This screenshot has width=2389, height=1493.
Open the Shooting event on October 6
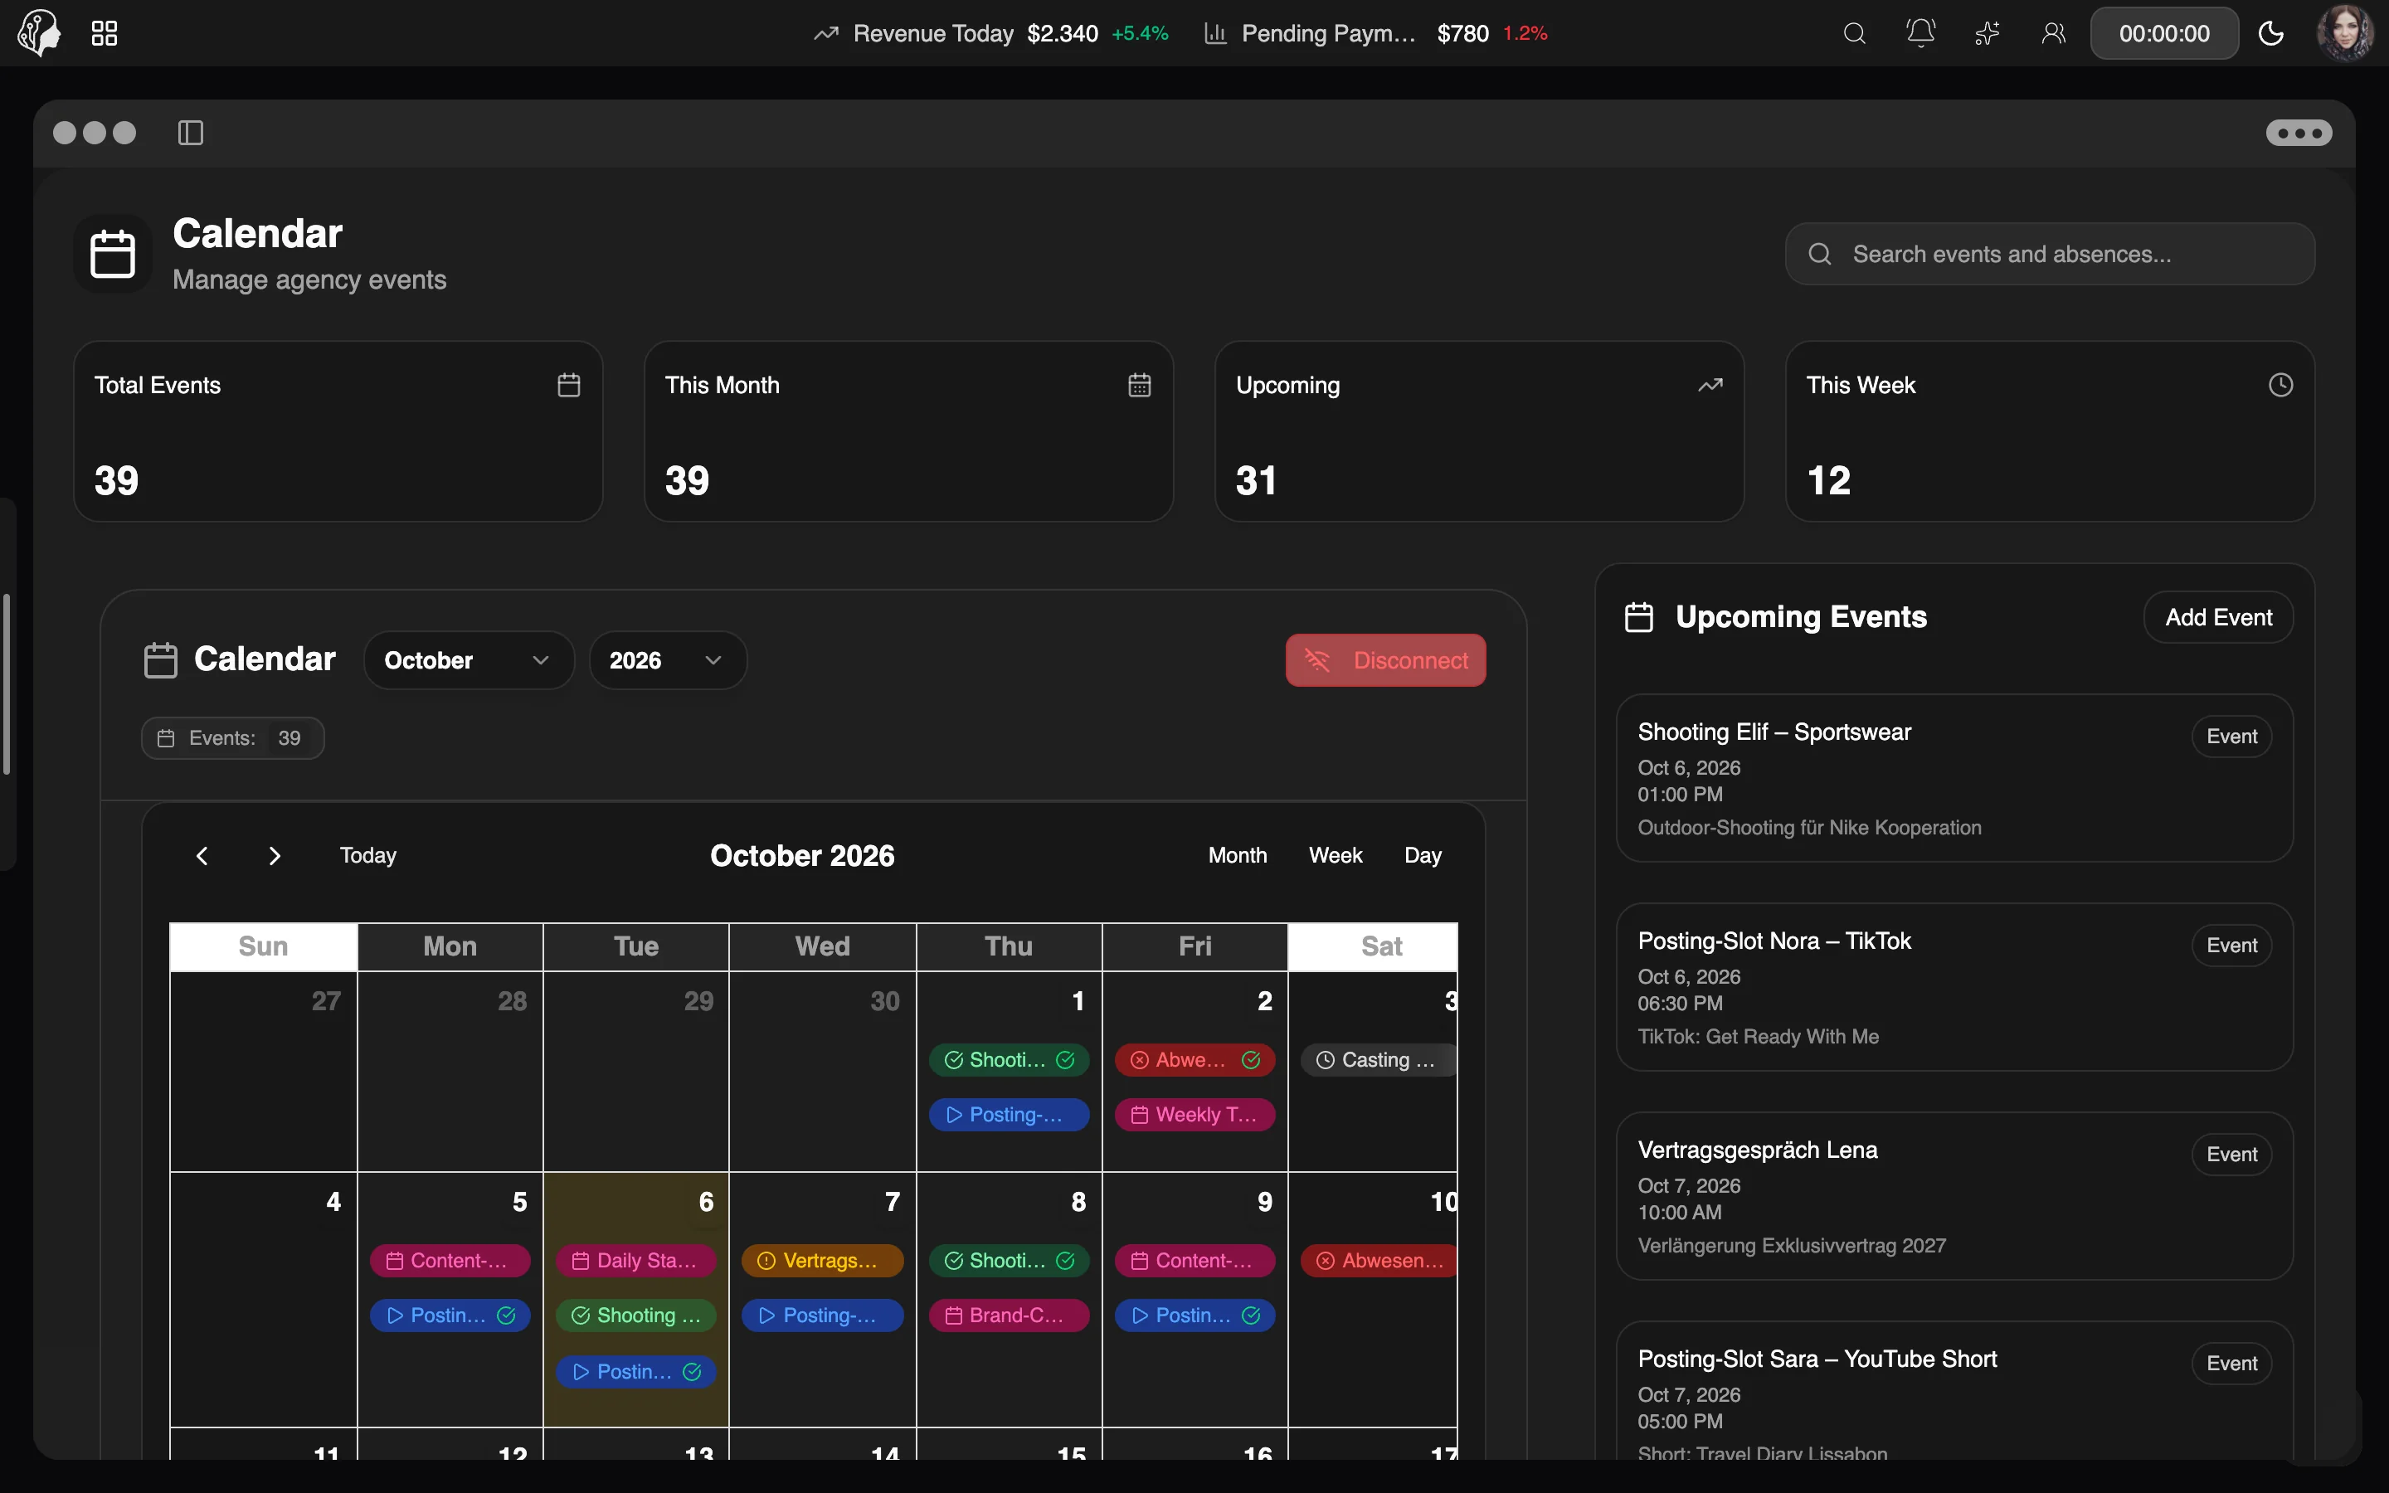point(635,1315)
